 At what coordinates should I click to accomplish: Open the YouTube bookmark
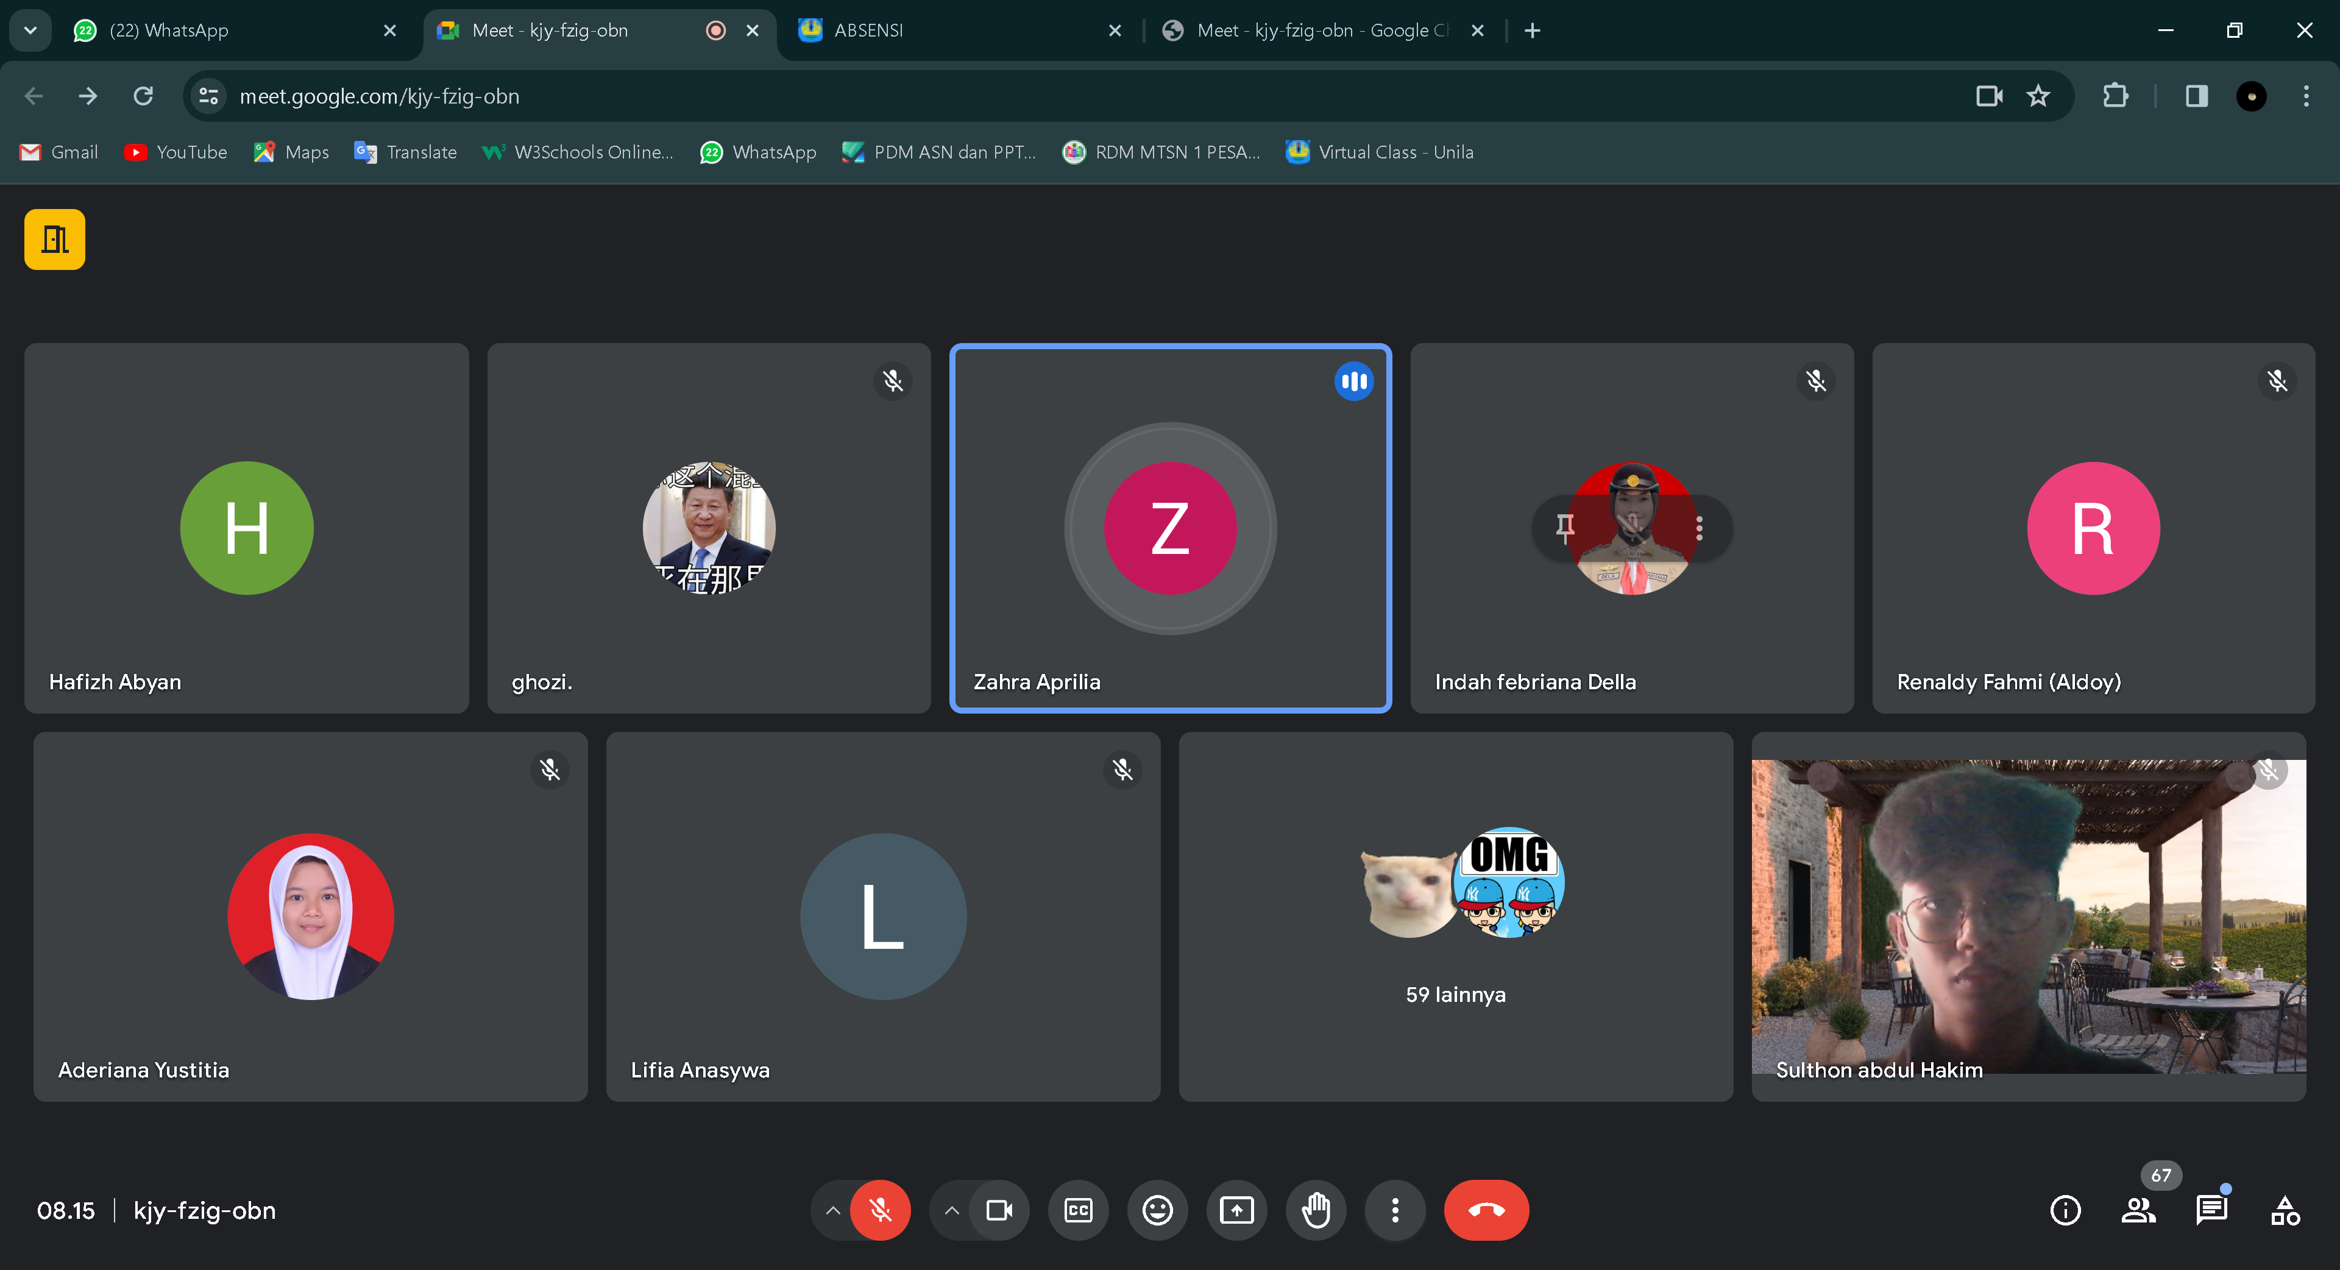176,152
